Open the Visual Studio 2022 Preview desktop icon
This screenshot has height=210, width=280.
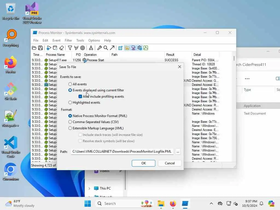(32, 13)
